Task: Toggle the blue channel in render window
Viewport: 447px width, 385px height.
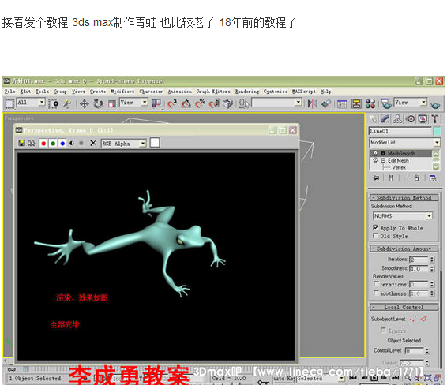Action: point(62,144)
